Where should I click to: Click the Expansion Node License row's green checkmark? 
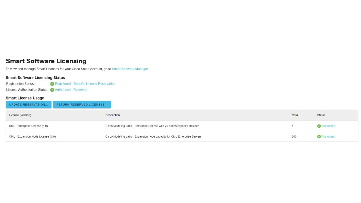(x=319, y=136)
